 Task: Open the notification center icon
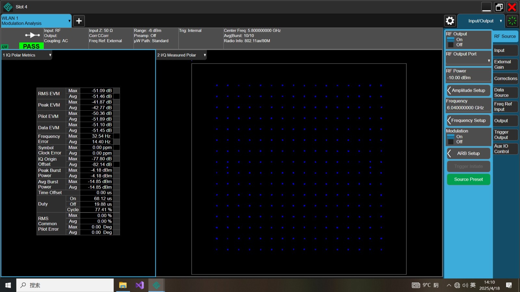pos(509,285)
